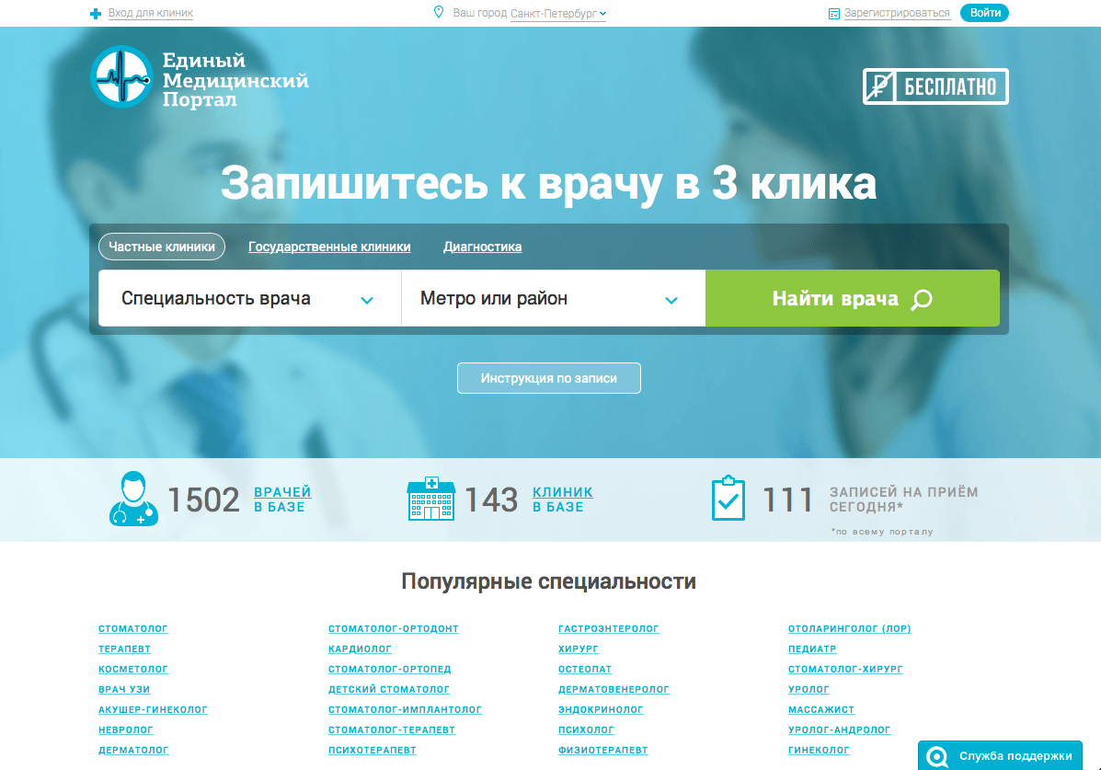The height and width of the screenshot is (770, 1101).
Task: Open the Отоларинголог (ЛОР) link
Action: click(849, 629)
